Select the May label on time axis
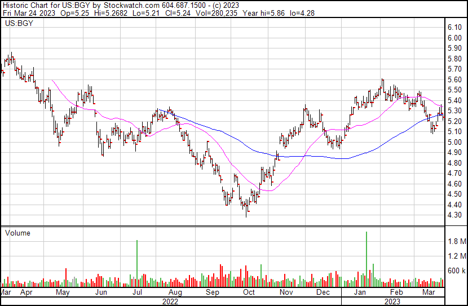The image size is (468, 306). pos(63,293)
